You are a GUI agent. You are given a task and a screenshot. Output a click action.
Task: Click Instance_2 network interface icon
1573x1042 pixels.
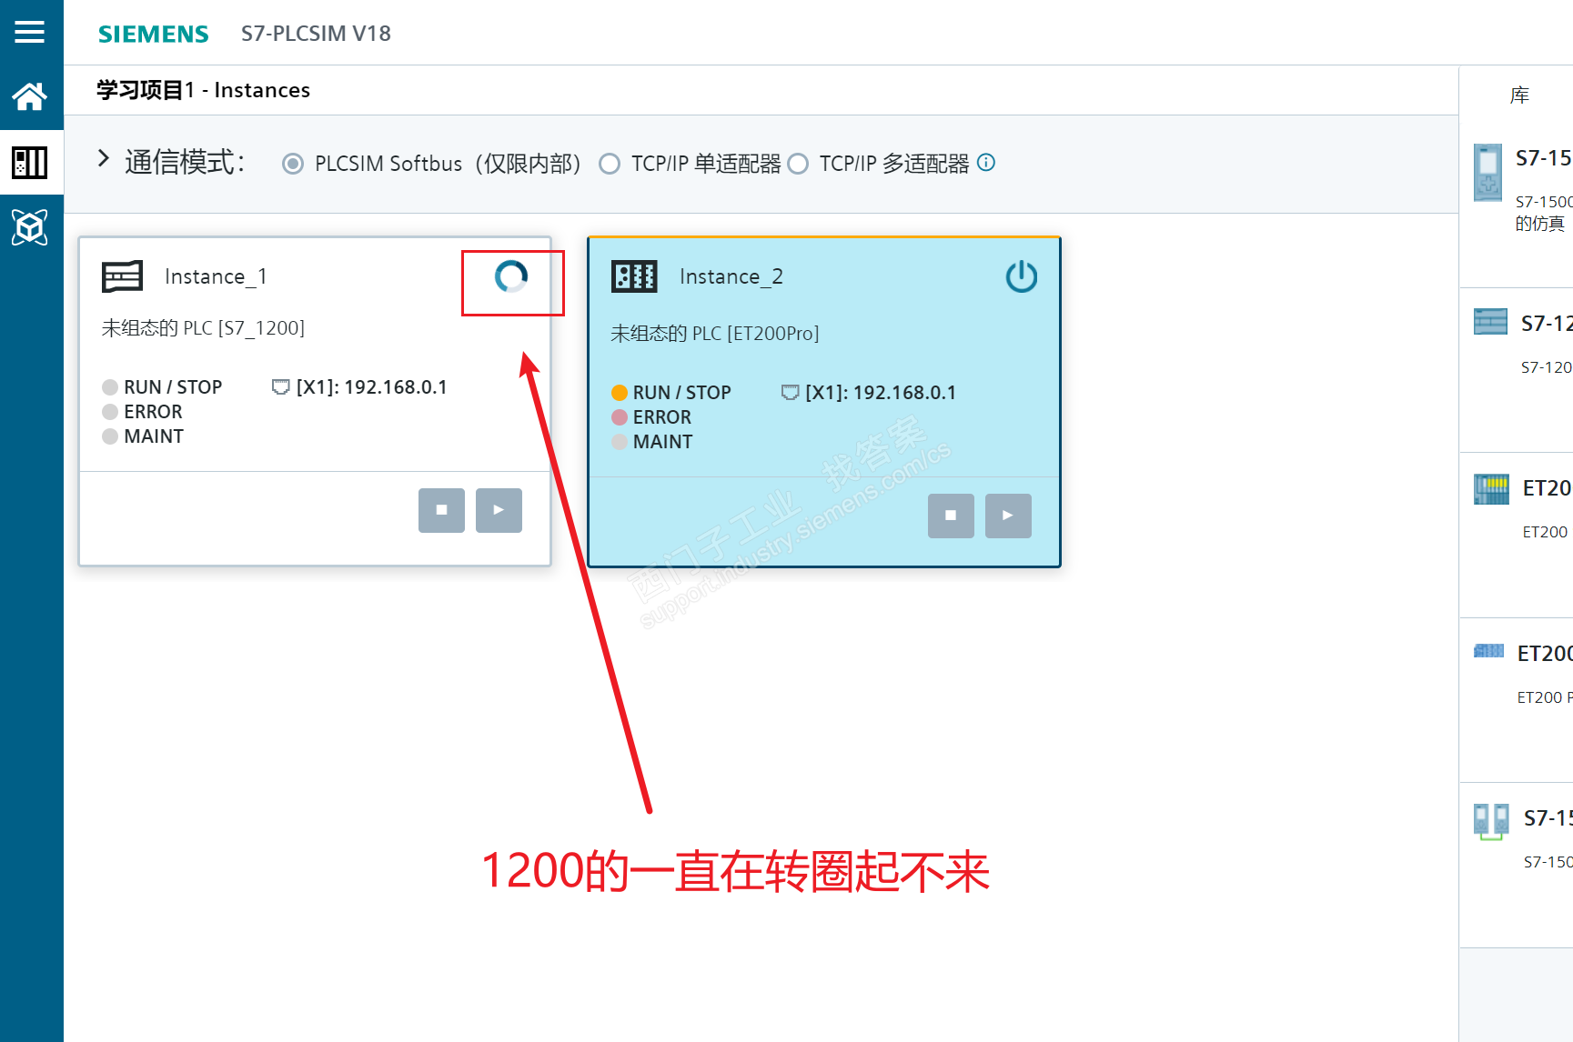(x=790, y=393)
